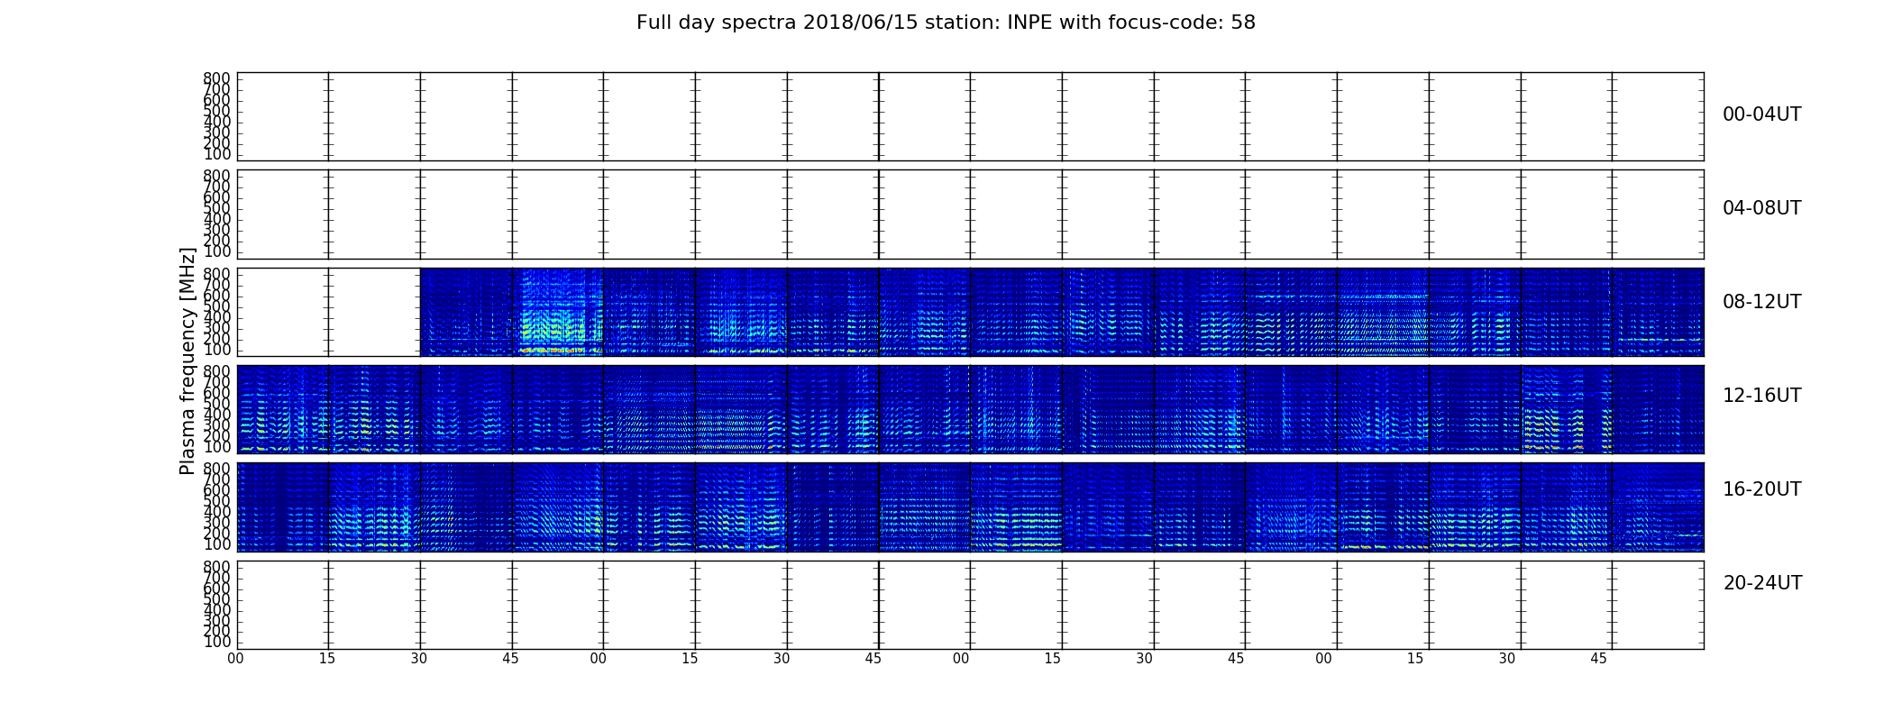This screenshot has width=1893, height=721.
Task: Click the empty 00-04UT spectrum panel
Action: point(970,117)
